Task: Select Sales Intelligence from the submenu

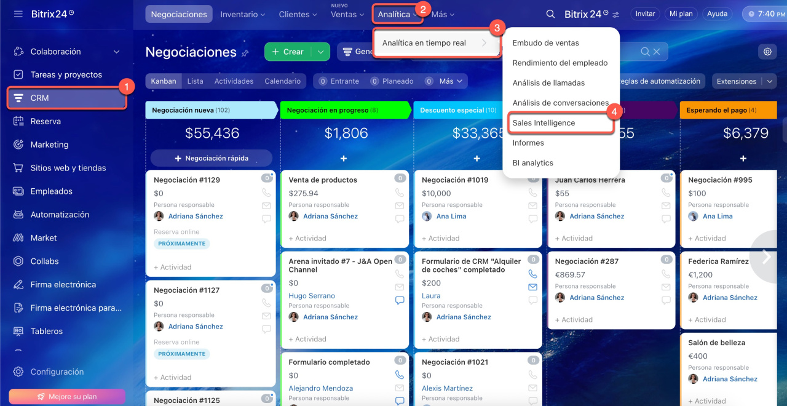Action: (544, 123)
